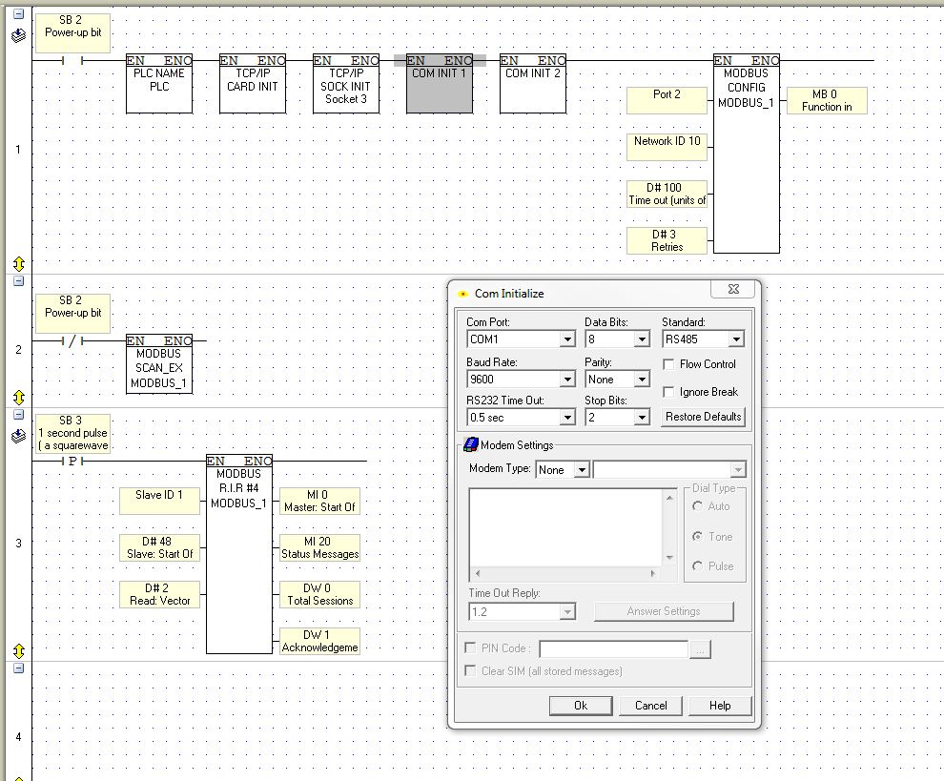Click rung 2 yellow resize arrow icon
The height and width of the screenshot is (781, 944).
[x=19, y=398]
